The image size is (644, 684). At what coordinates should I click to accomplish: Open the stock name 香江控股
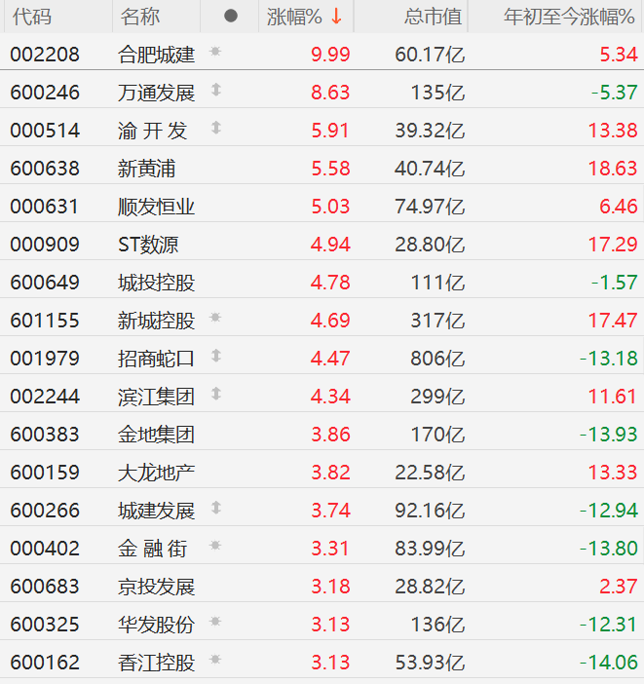pyautogui.click(x=156, y=662)
